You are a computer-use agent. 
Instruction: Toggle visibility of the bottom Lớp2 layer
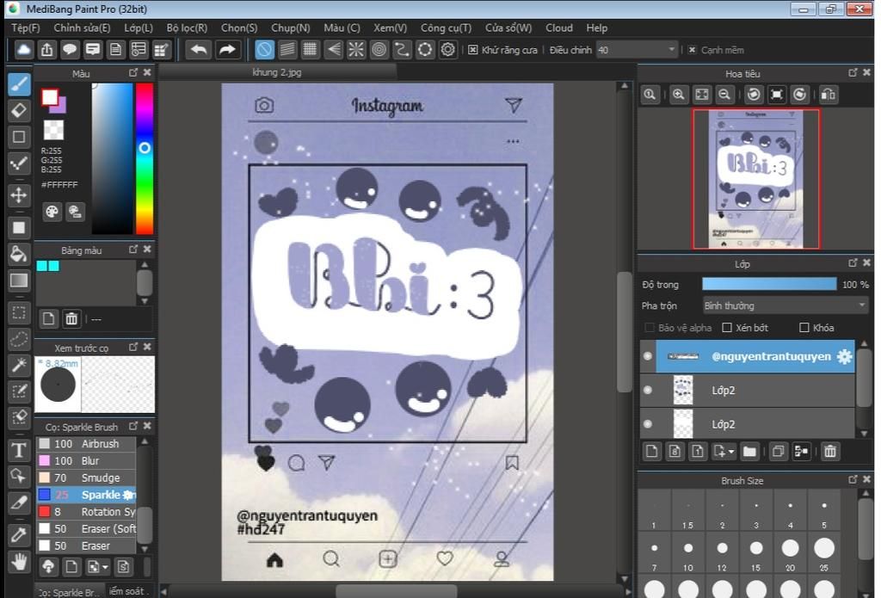647,424
